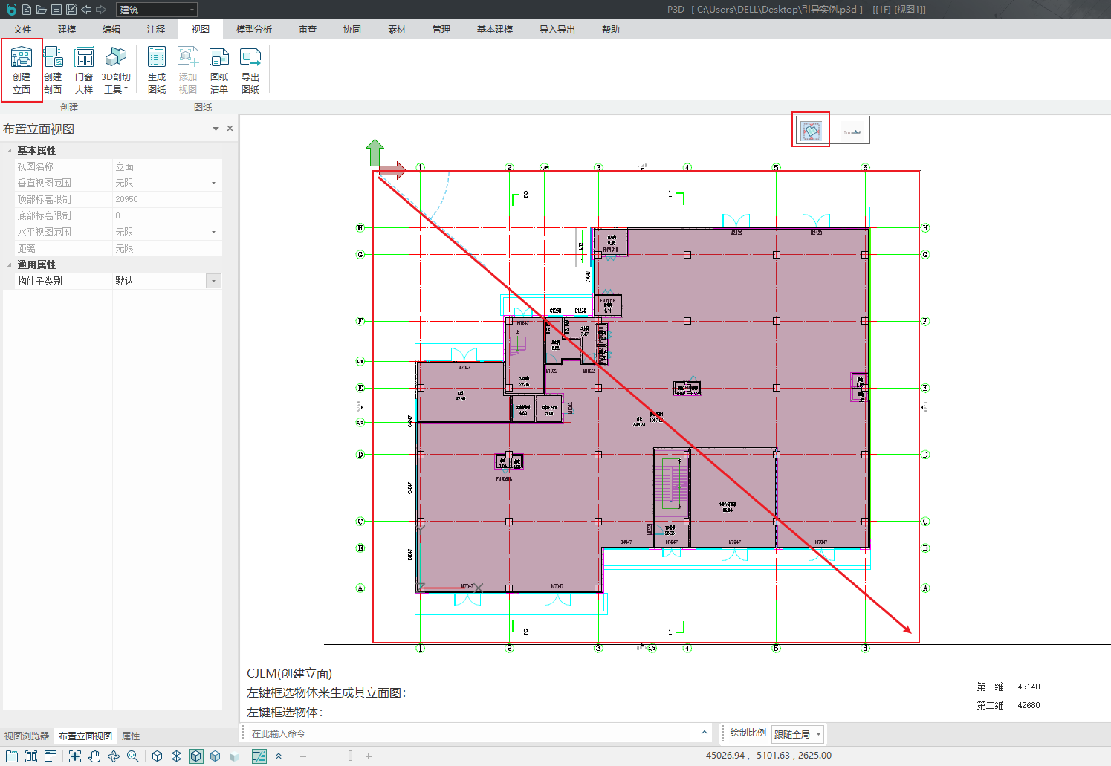
Task: Open the 模型分析 ribbon tab
Action: tap(254, 30)
